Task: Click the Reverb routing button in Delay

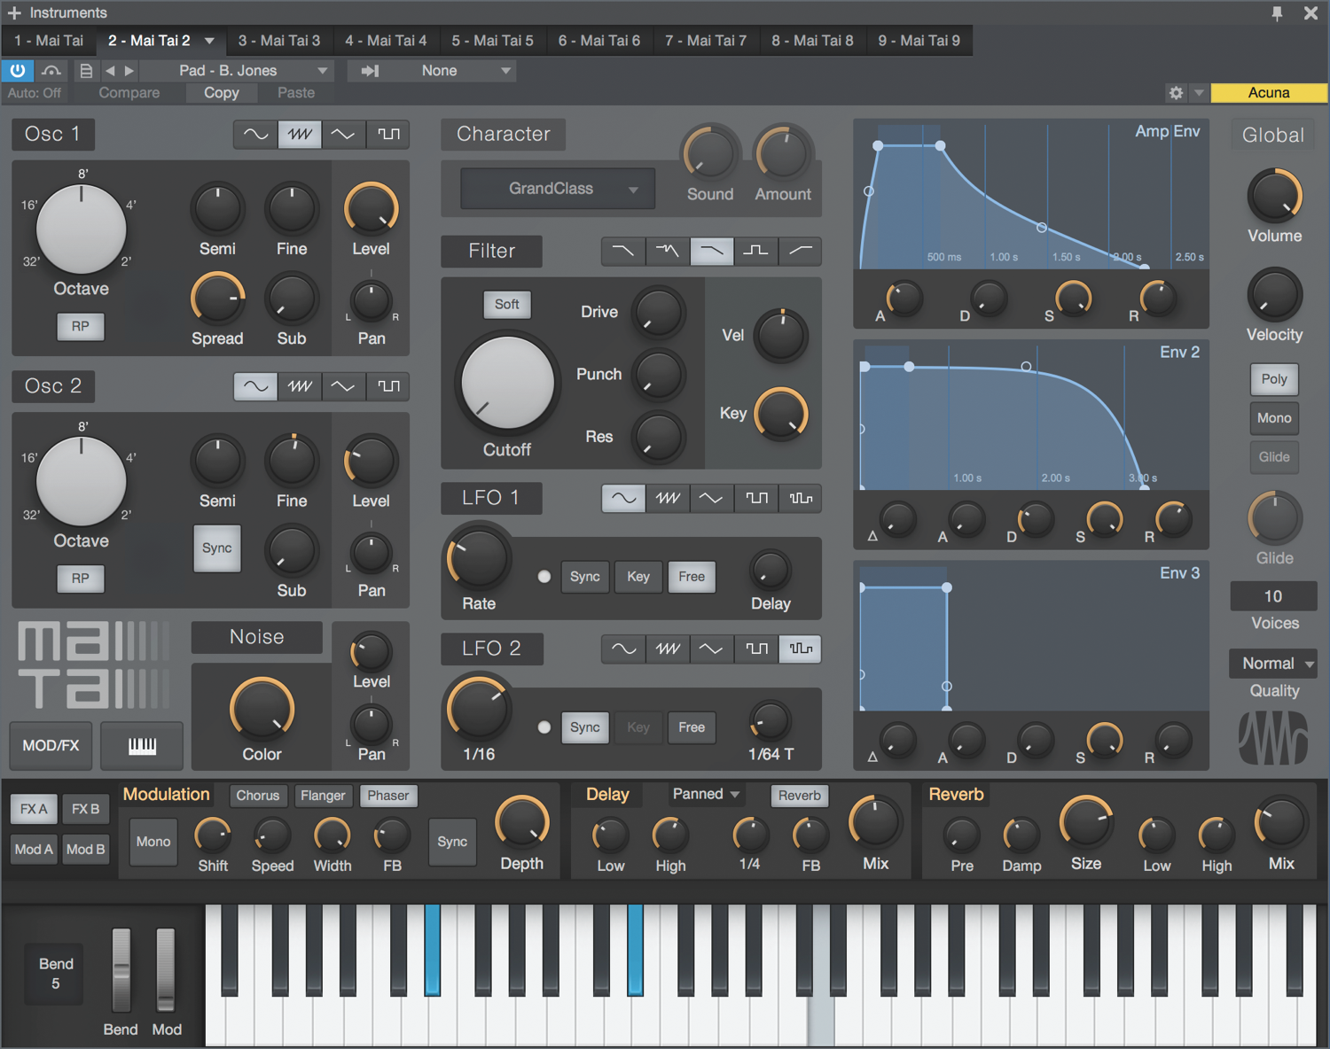Action: click(800, 796)
